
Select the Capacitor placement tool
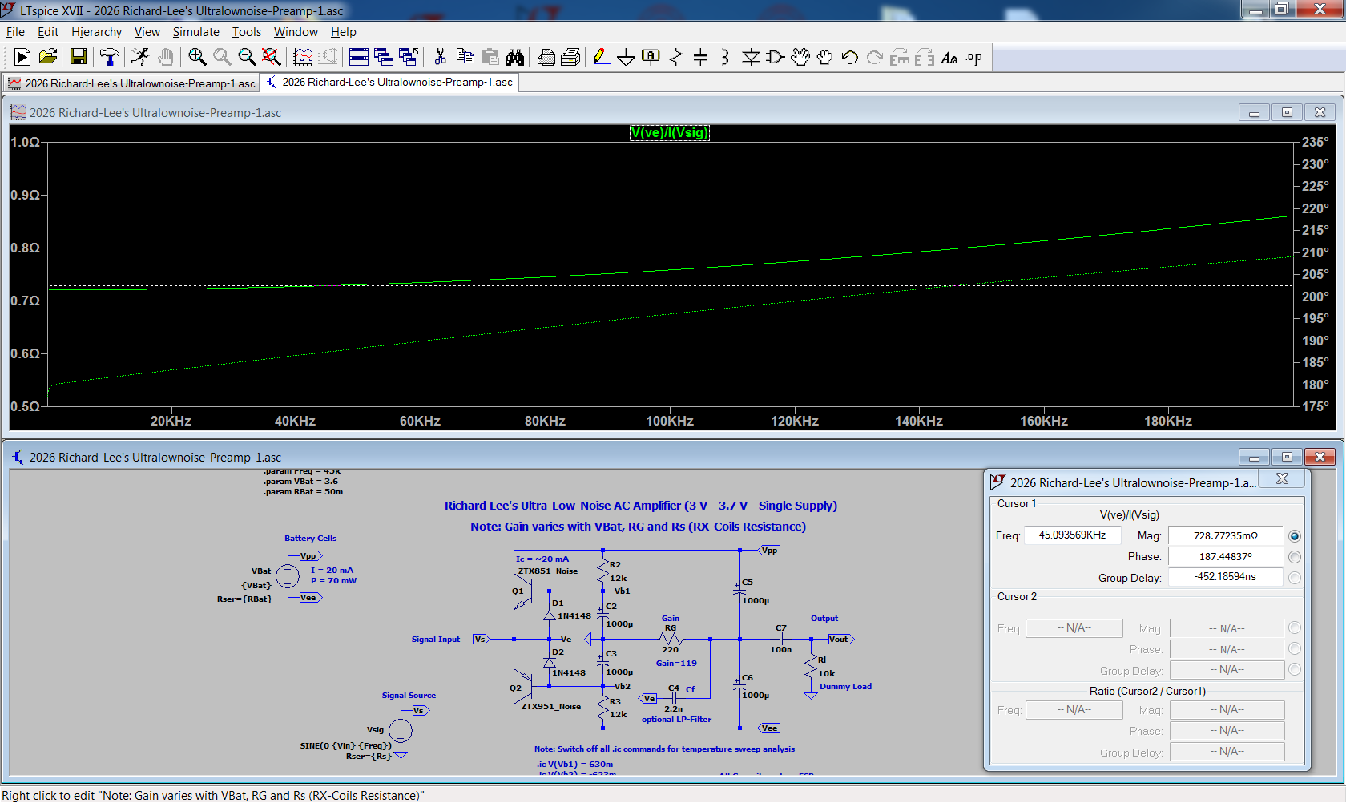point(700,57)
